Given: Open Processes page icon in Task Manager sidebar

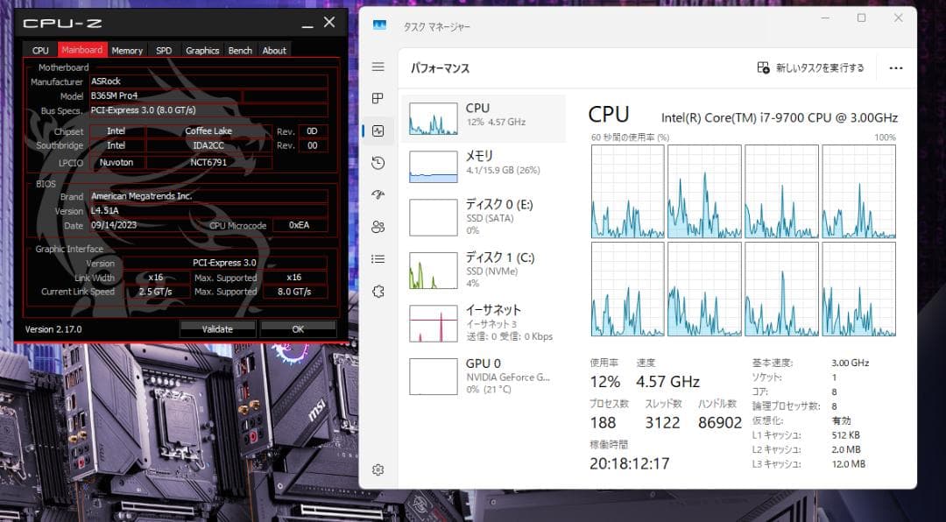Looking at the screenshot, I should (378, 98).
